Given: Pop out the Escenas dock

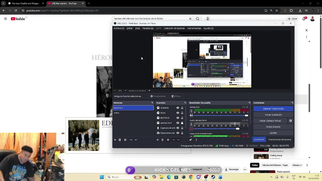Looking at the screenshot, I should tap(152, 103).
